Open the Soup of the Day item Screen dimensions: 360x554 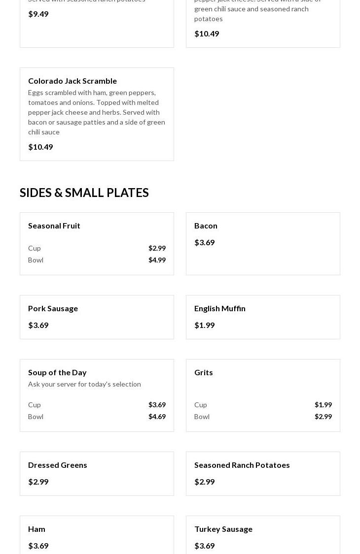coord(57,372)
